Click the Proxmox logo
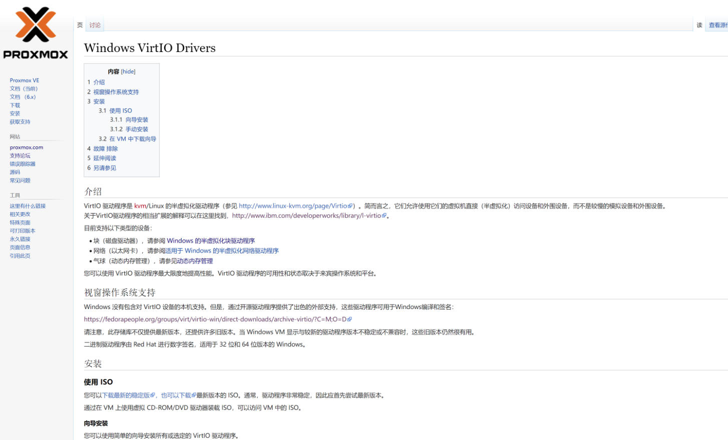The image size is (728, 440). (x=36, y=33)
